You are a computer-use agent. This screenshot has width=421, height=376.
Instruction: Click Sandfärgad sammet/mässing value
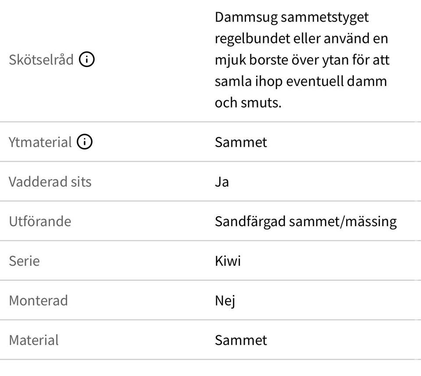(306, 222)
